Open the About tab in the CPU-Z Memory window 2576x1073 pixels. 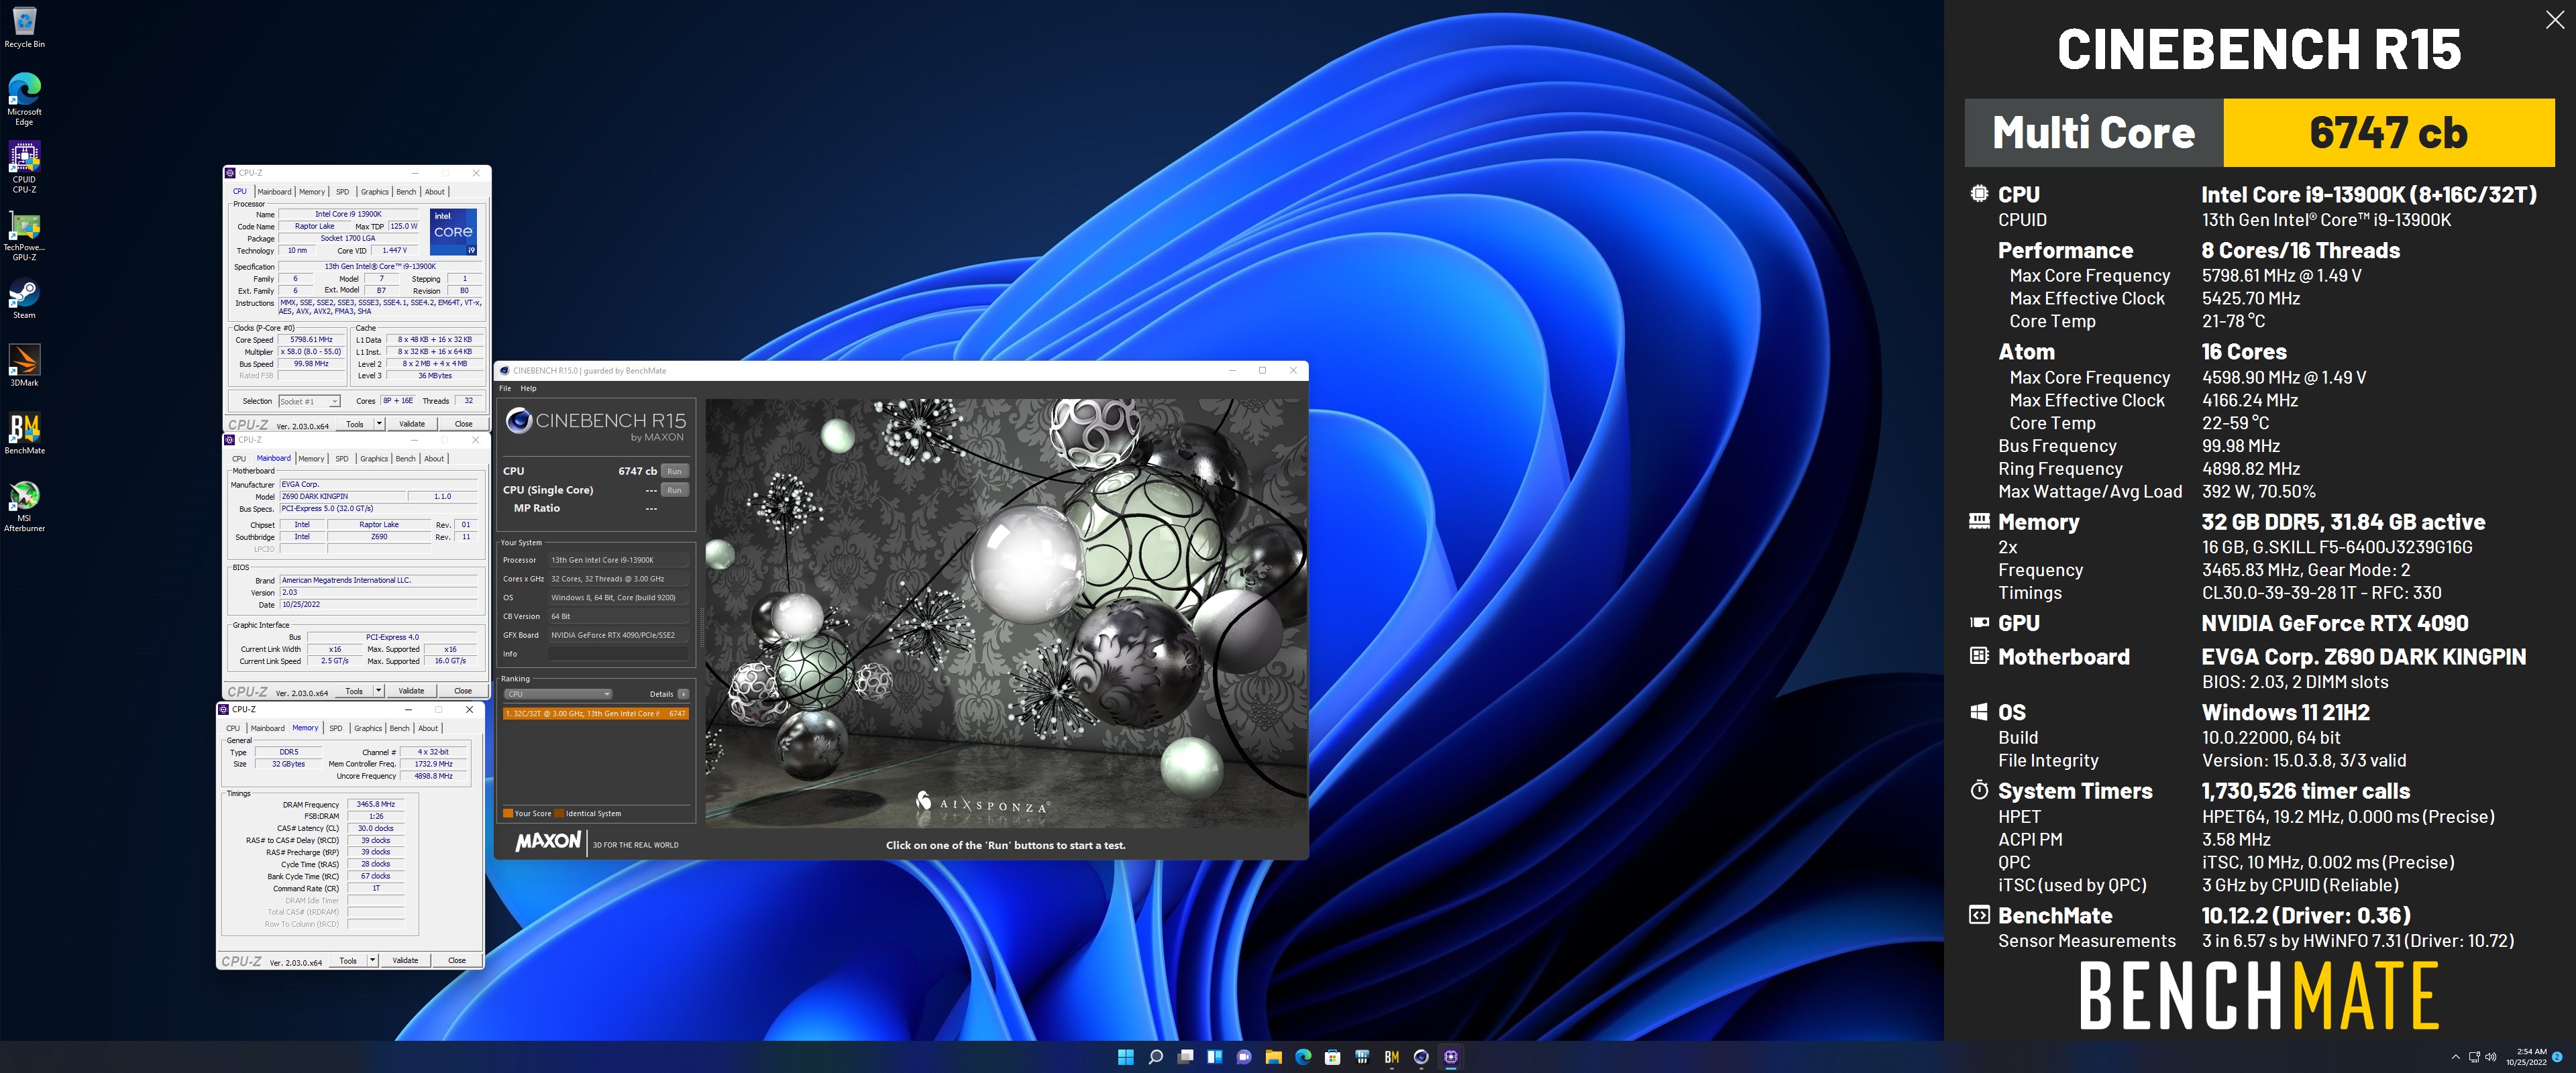point(428,728)
